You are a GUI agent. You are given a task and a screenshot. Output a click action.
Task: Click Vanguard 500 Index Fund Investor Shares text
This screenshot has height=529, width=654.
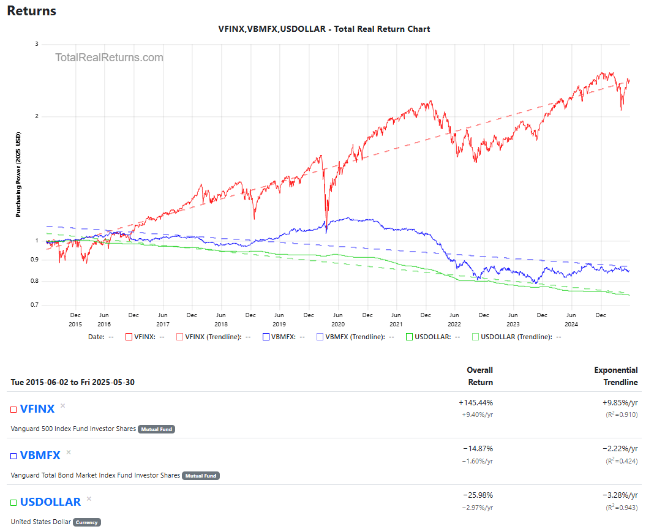(x=73, y=429)
